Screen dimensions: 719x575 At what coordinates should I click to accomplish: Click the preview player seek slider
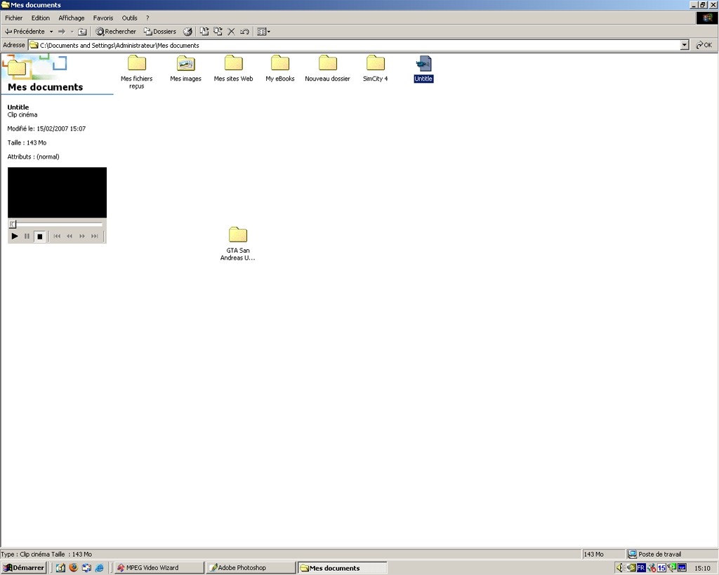coord(56,225)
